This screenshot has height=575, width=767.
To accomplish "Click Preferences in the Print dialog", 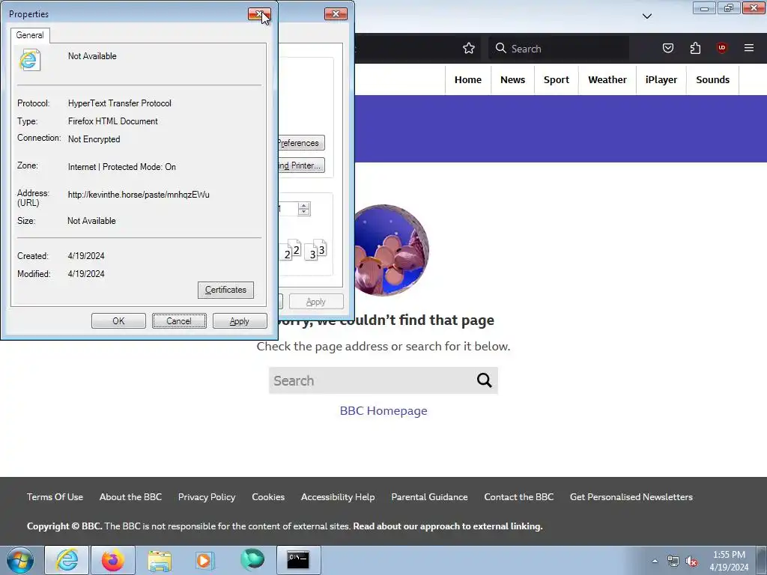I will [301, 143].
